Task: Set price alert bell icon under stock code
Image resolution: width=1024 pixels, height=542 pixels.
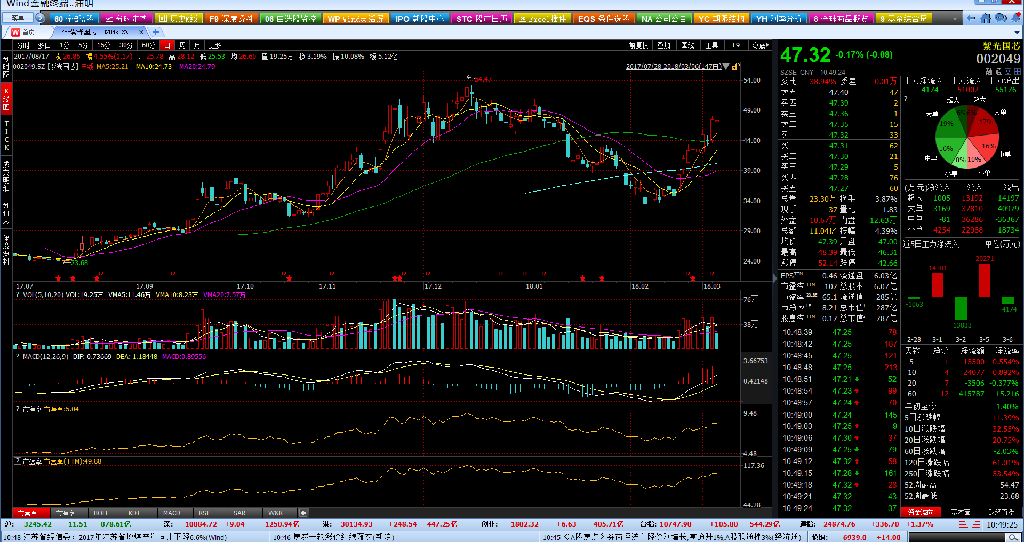Action: pos(1008,71)
